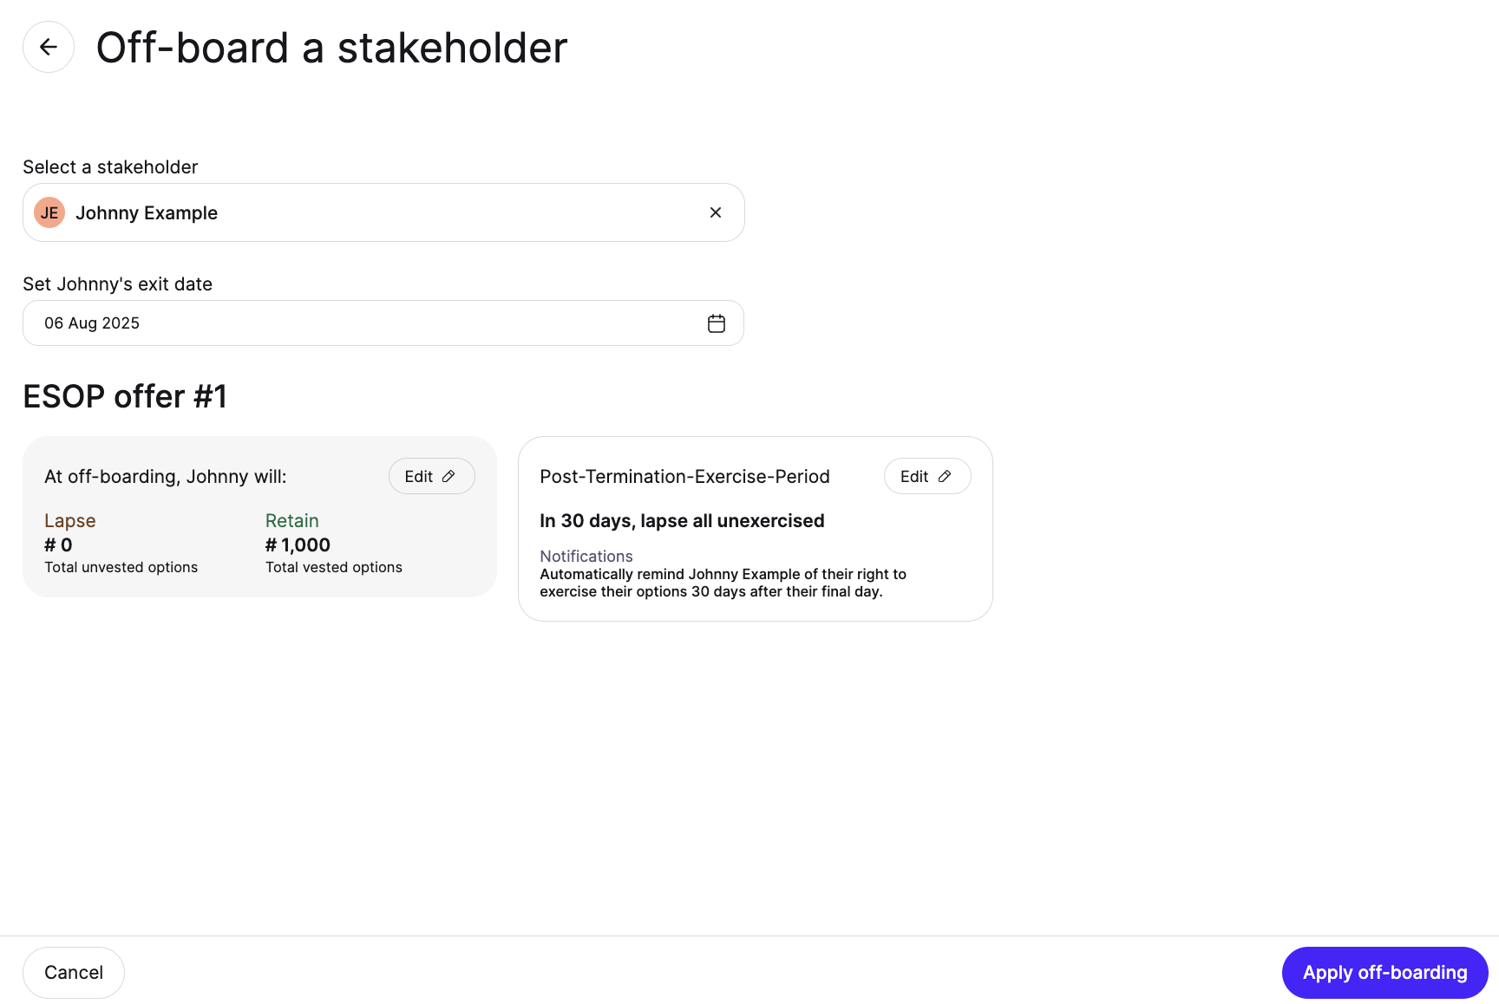Edit the Post-Termination-Exercise-Period settings
The image size is (1499, 1004).
(927, 476)
